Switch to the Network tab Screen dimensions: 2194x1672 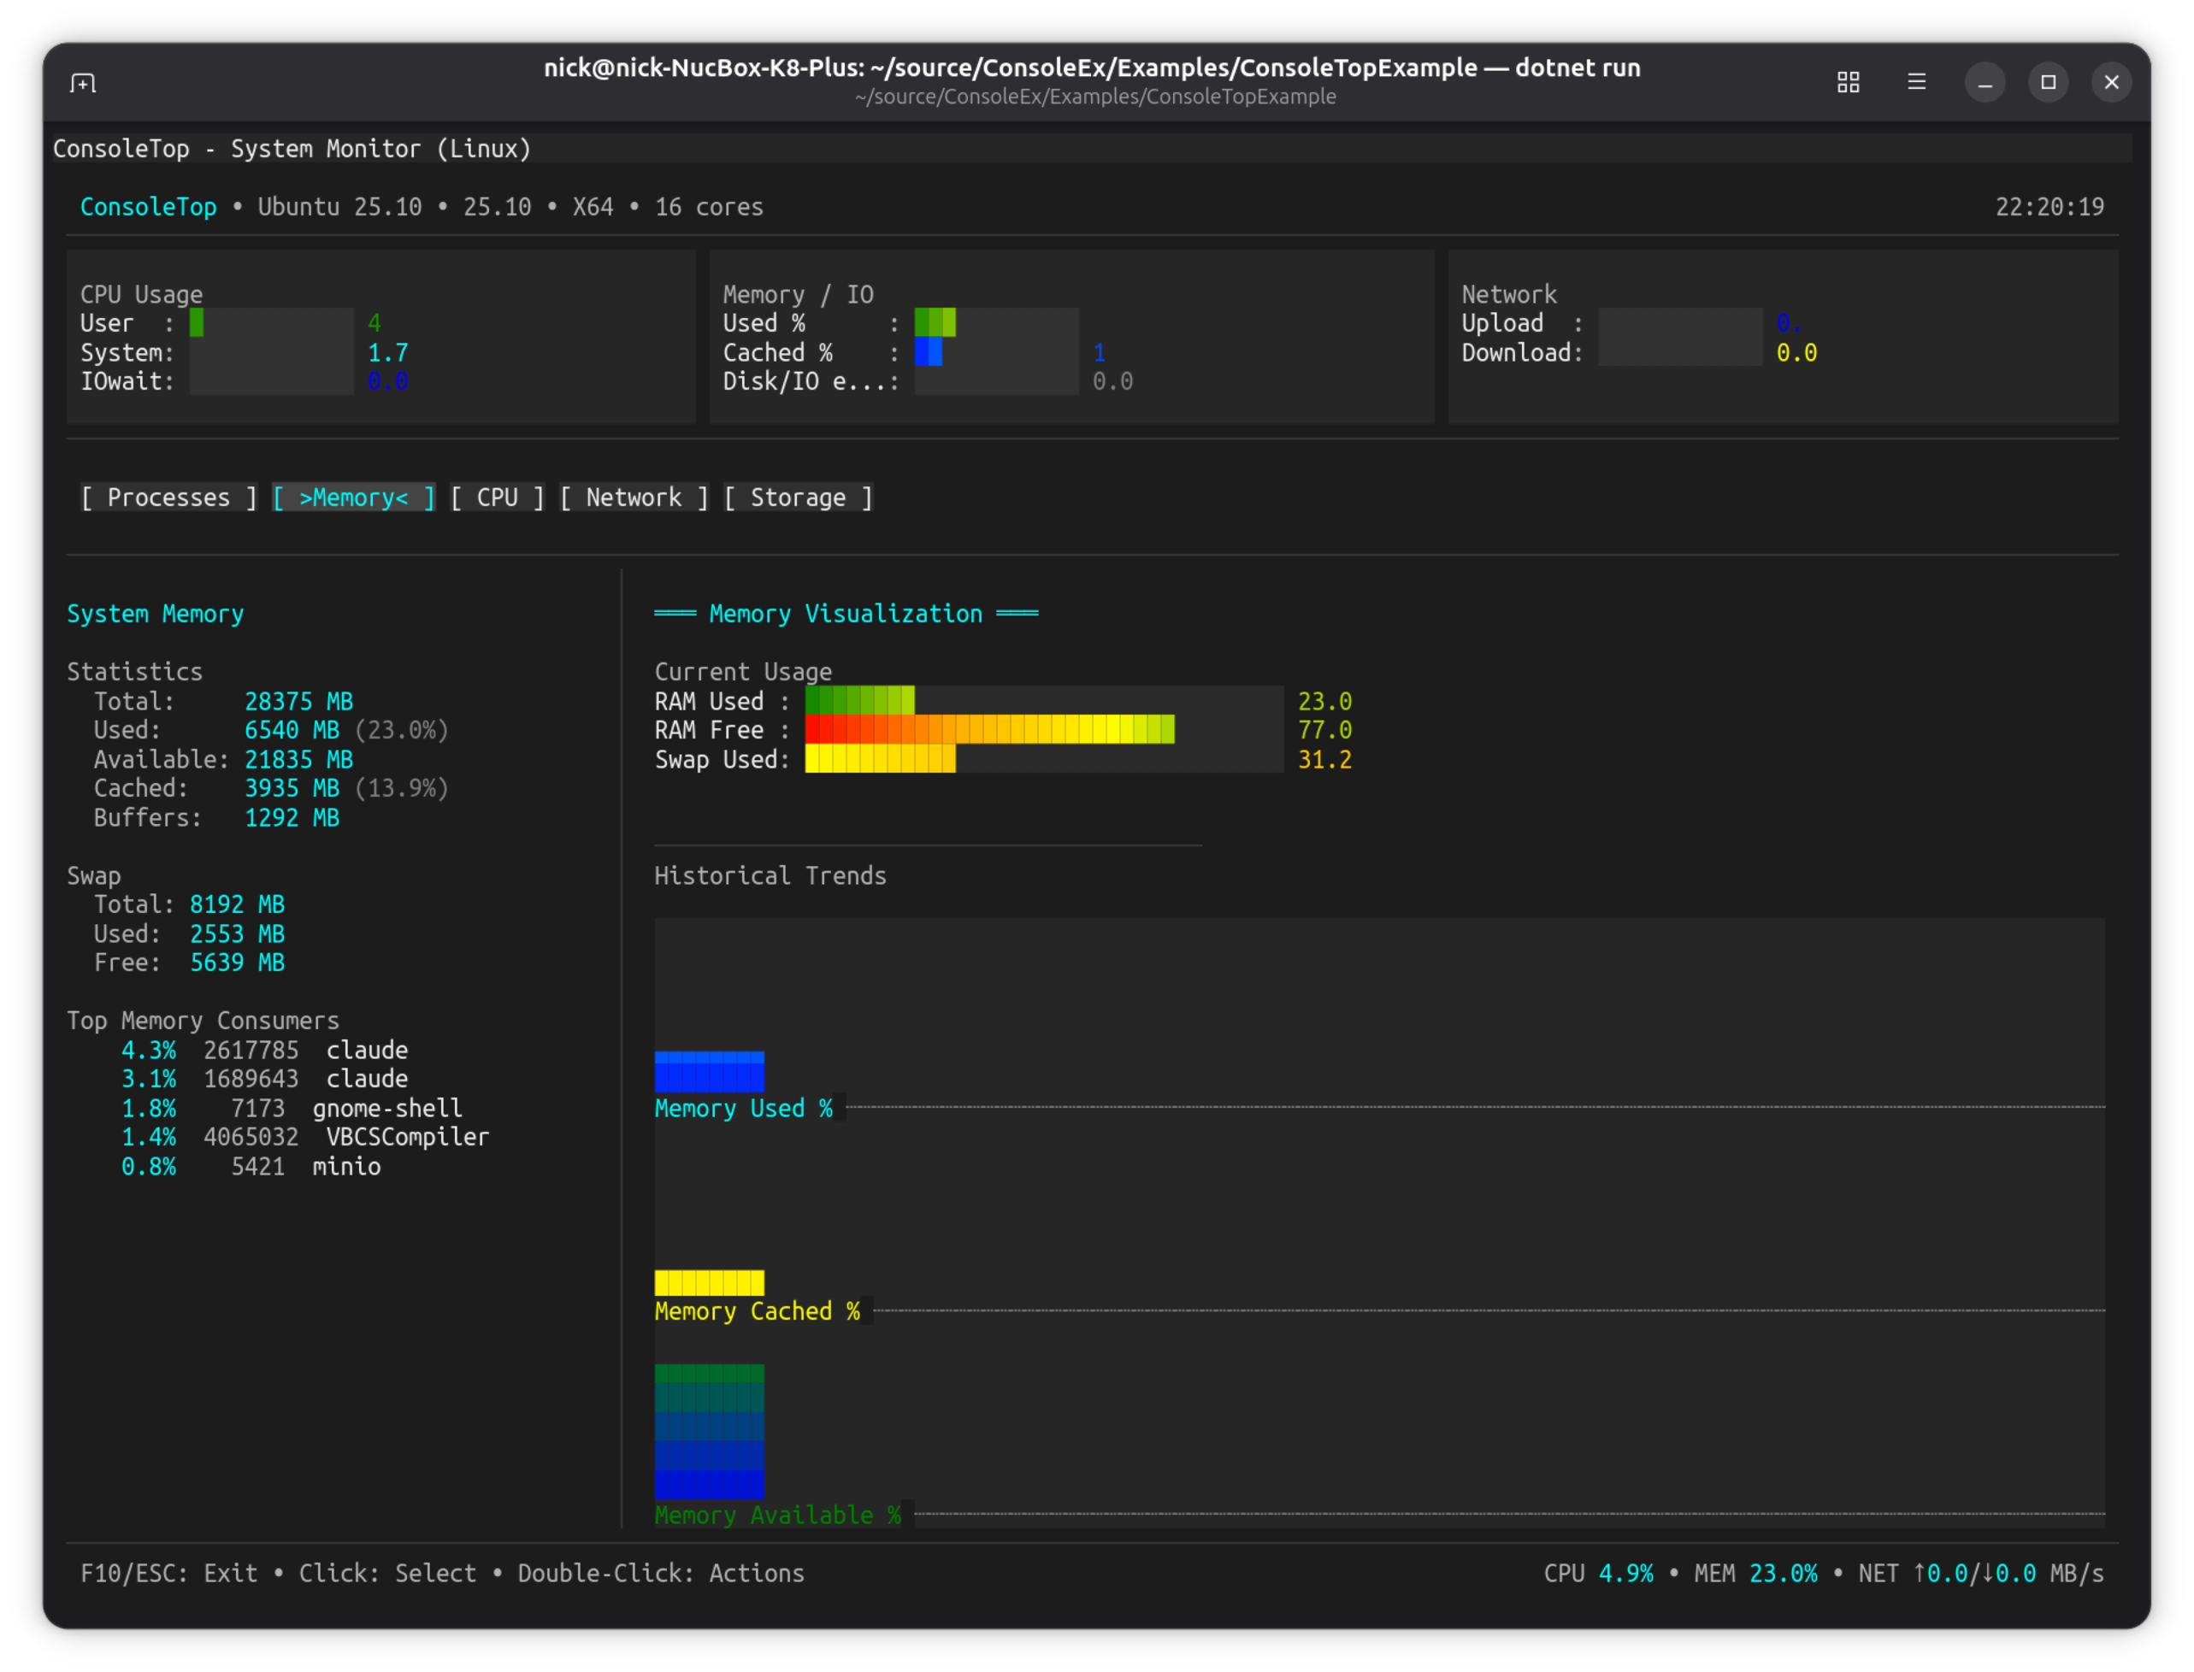[x=633, y=497]
